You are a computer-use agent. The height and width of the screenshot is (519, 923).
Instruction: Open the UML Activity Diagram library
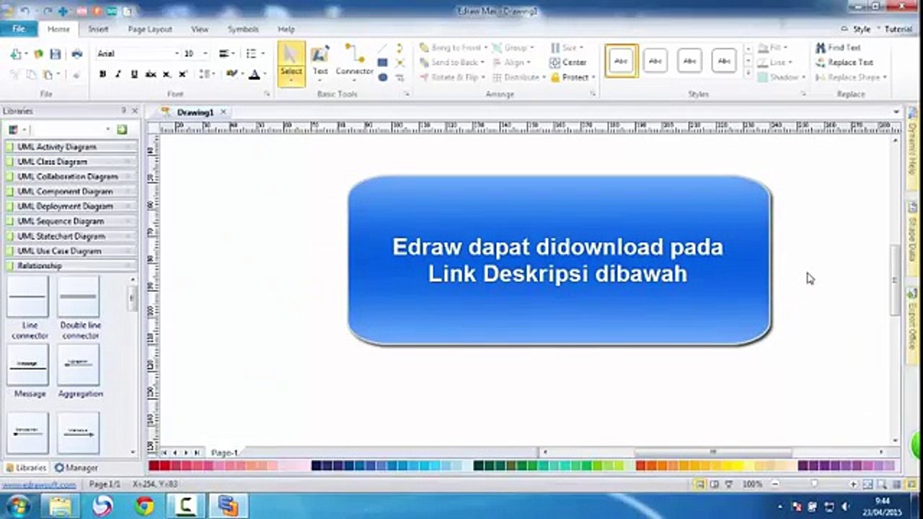(x=70, y=147)
